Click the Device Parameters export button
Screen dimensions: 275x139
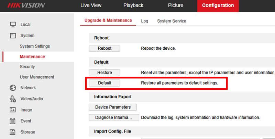coord(113,107)
